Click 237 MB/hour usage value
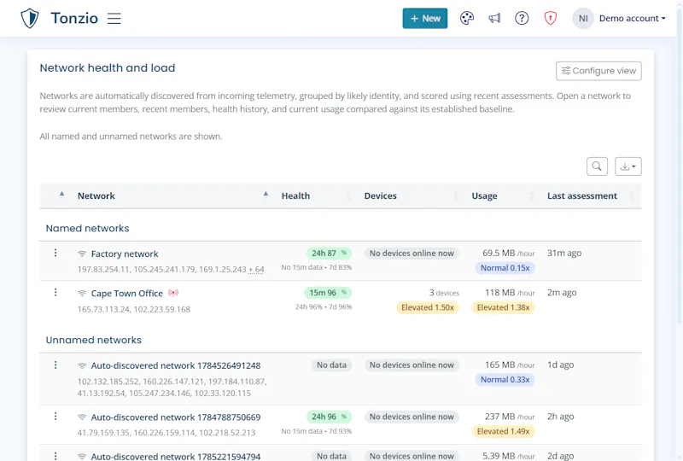This screenshot has height=461, width=683. click(510, 417)
